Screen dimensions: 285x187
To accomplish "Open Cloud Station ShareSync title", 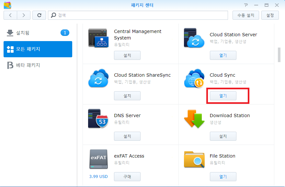I will [142, 75].
